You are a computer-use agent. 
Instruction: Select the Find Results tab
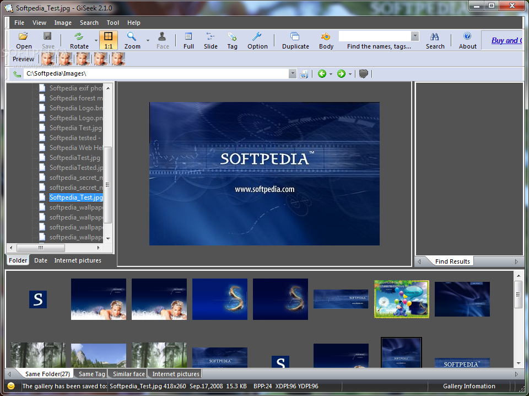452,261
